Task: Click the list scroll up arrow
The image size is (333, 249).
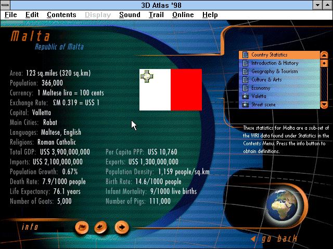Action: point(324,55)
